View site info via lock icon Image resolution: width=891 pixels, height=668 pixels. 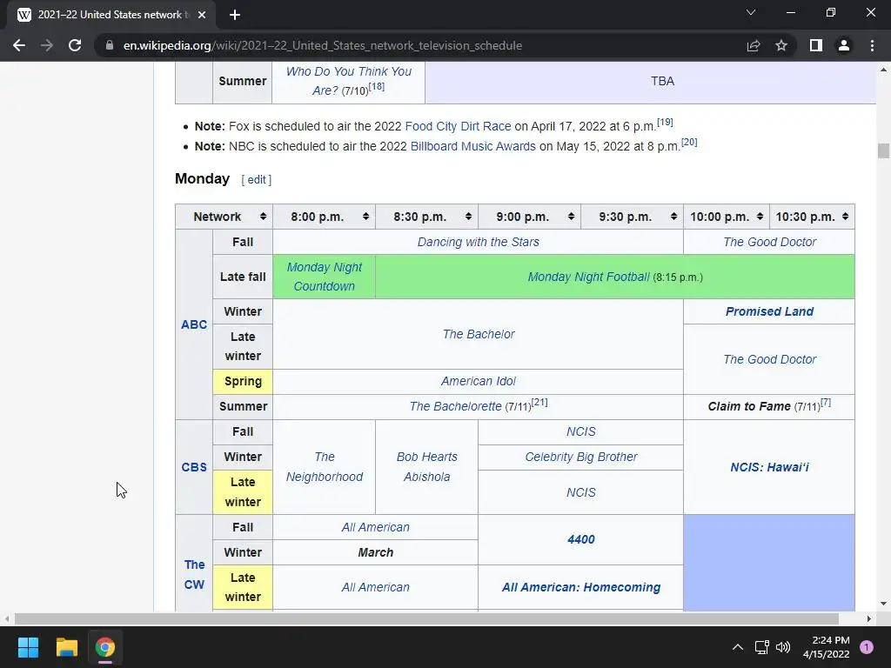click(110, 45)
